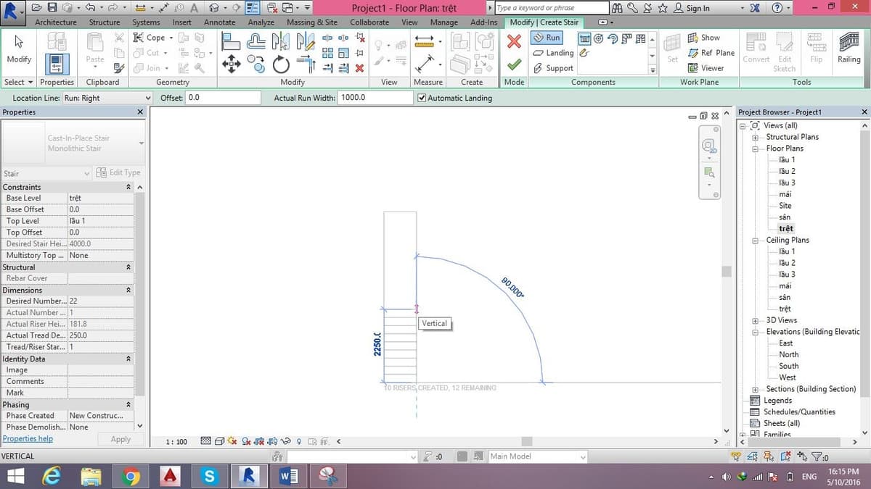The height and width of the screenshot is (489, 871).
Task: Select the Center-Ends Spiral run icon
Action: 613,38
